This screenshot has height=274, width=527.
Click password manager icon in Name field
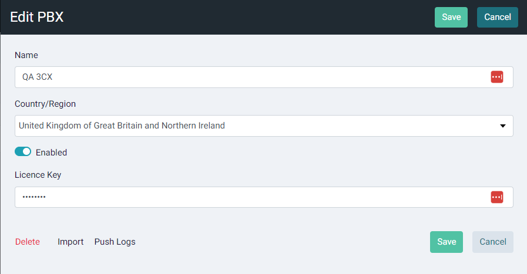[497, 77]
